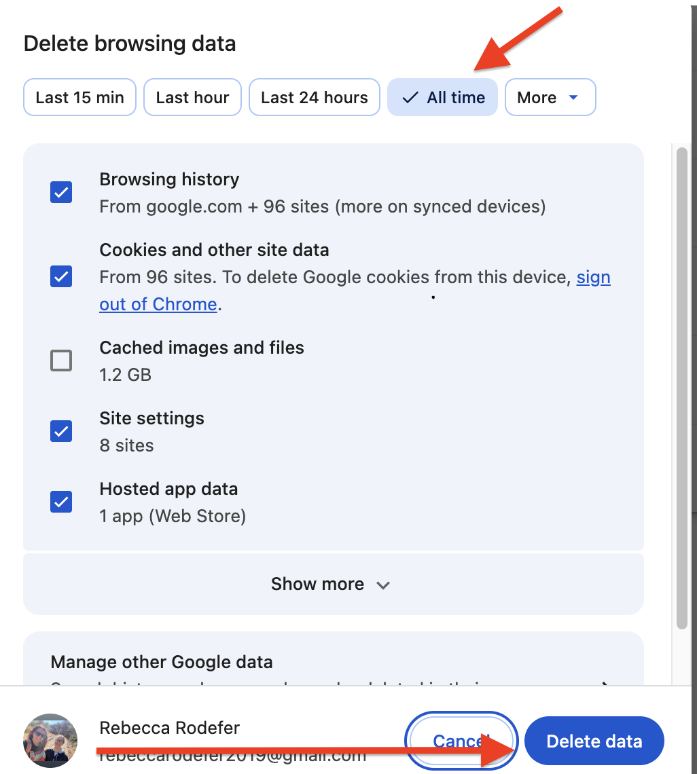Click the checkmark icon on All time

[410, 98]
